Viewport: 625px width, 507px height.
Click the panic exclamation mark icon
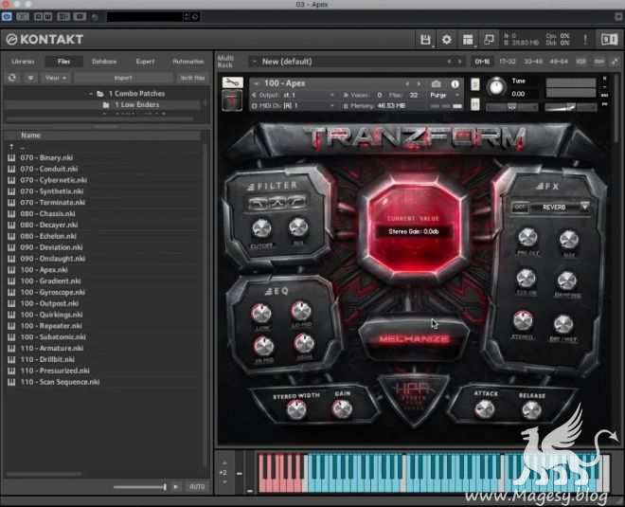tap(584, 40)
